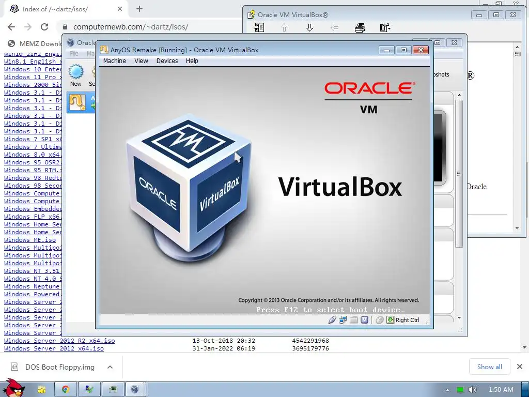
Task: Open the Machine menu of the VM window
Action: (x=114, y=61)
